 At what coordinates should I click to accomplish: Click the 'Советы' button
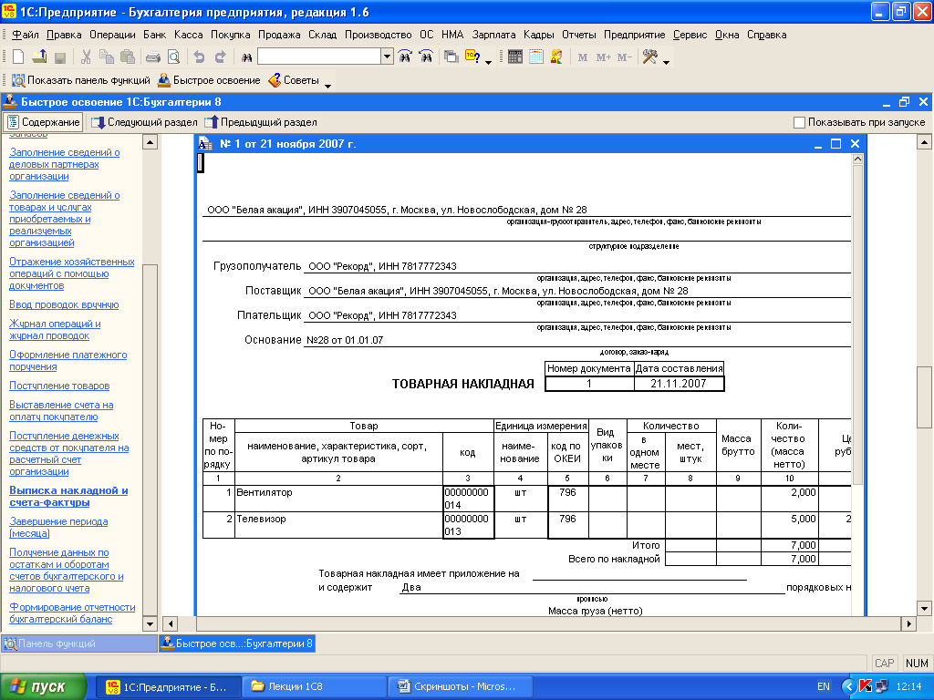click(294, 80)
